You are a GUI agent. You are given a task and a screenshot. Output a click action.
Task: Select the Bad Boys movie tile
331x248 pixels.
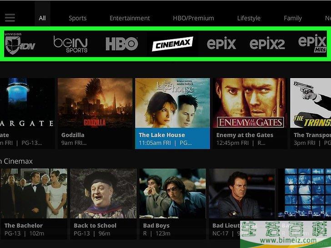pos(173,203)
